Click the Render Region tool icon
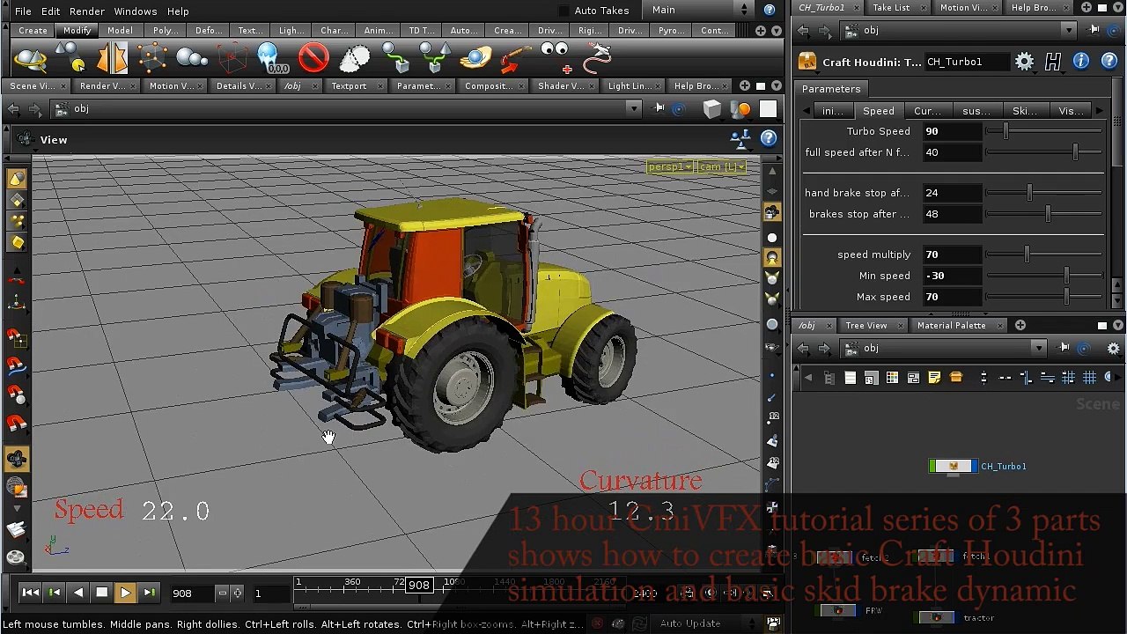Image resolution: width=1127 pixels, height=634 pixels. pyautogui.click(x=16, y=486)
